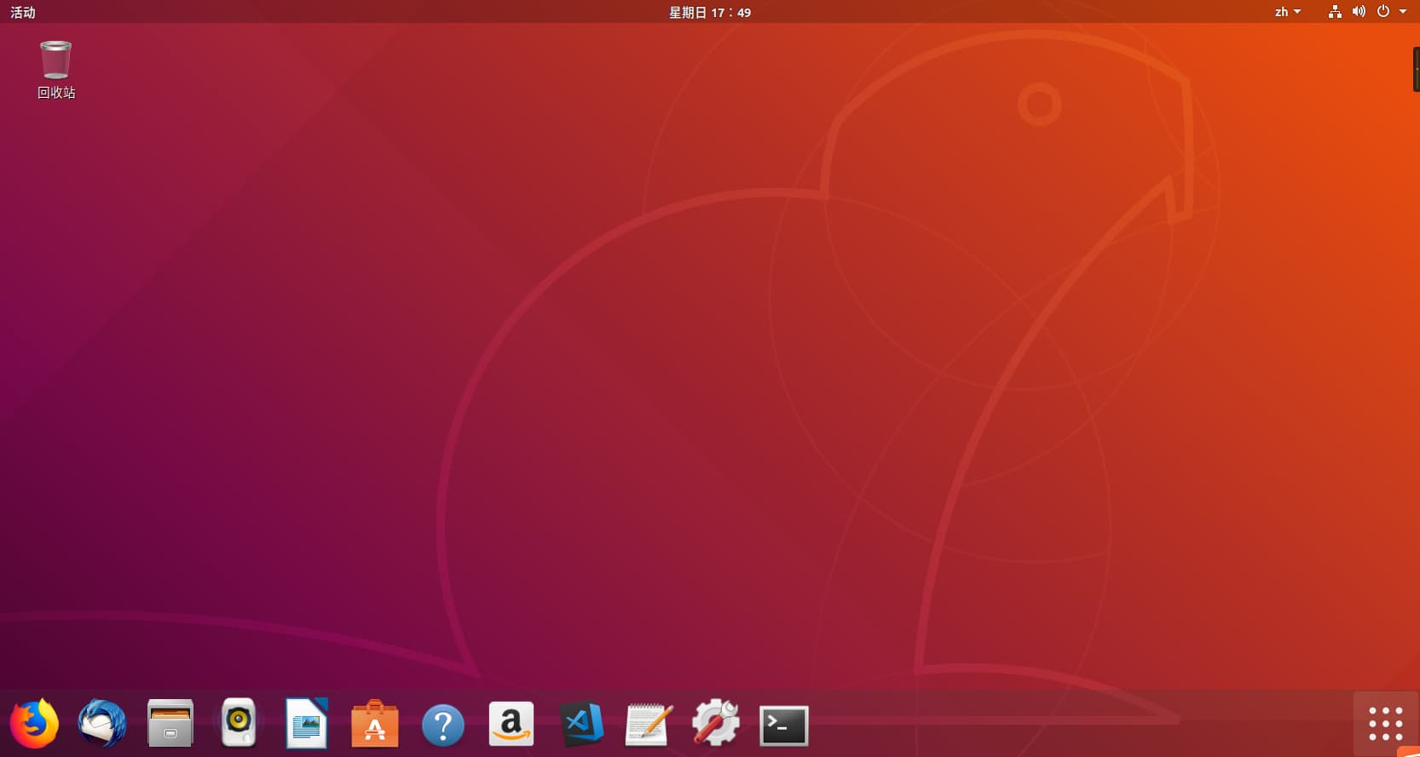Image resolution: width=1420 pixels, height=757 pixels.
Task: Click the 活动 activities button
Action: point(23,12)
